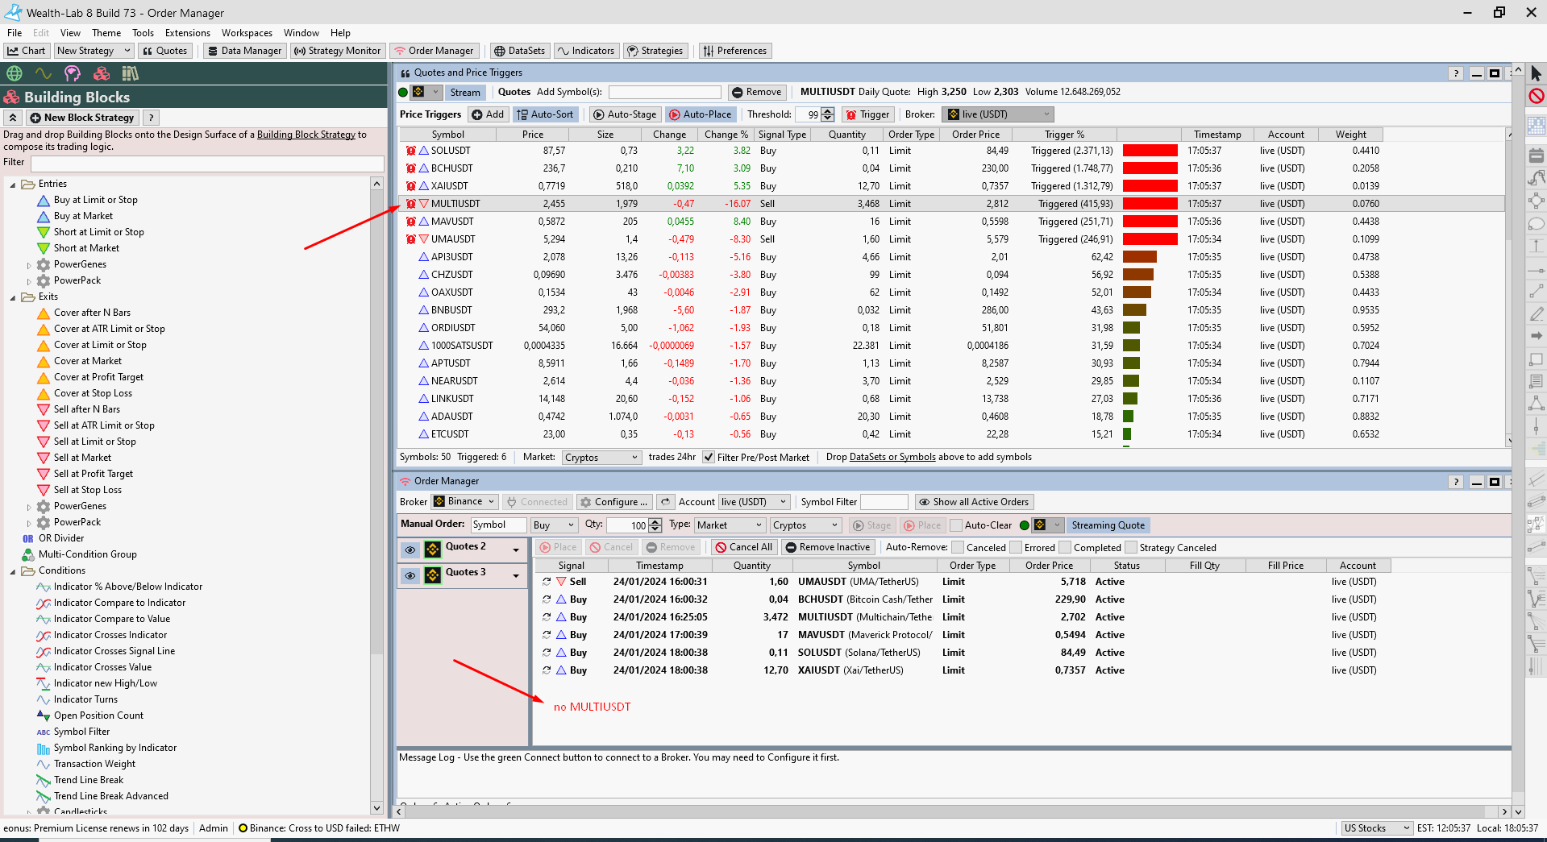The height and width of the screenshot is (842, 1547).
Task: Click the Remove symbol button
Action: coord(756,92)
